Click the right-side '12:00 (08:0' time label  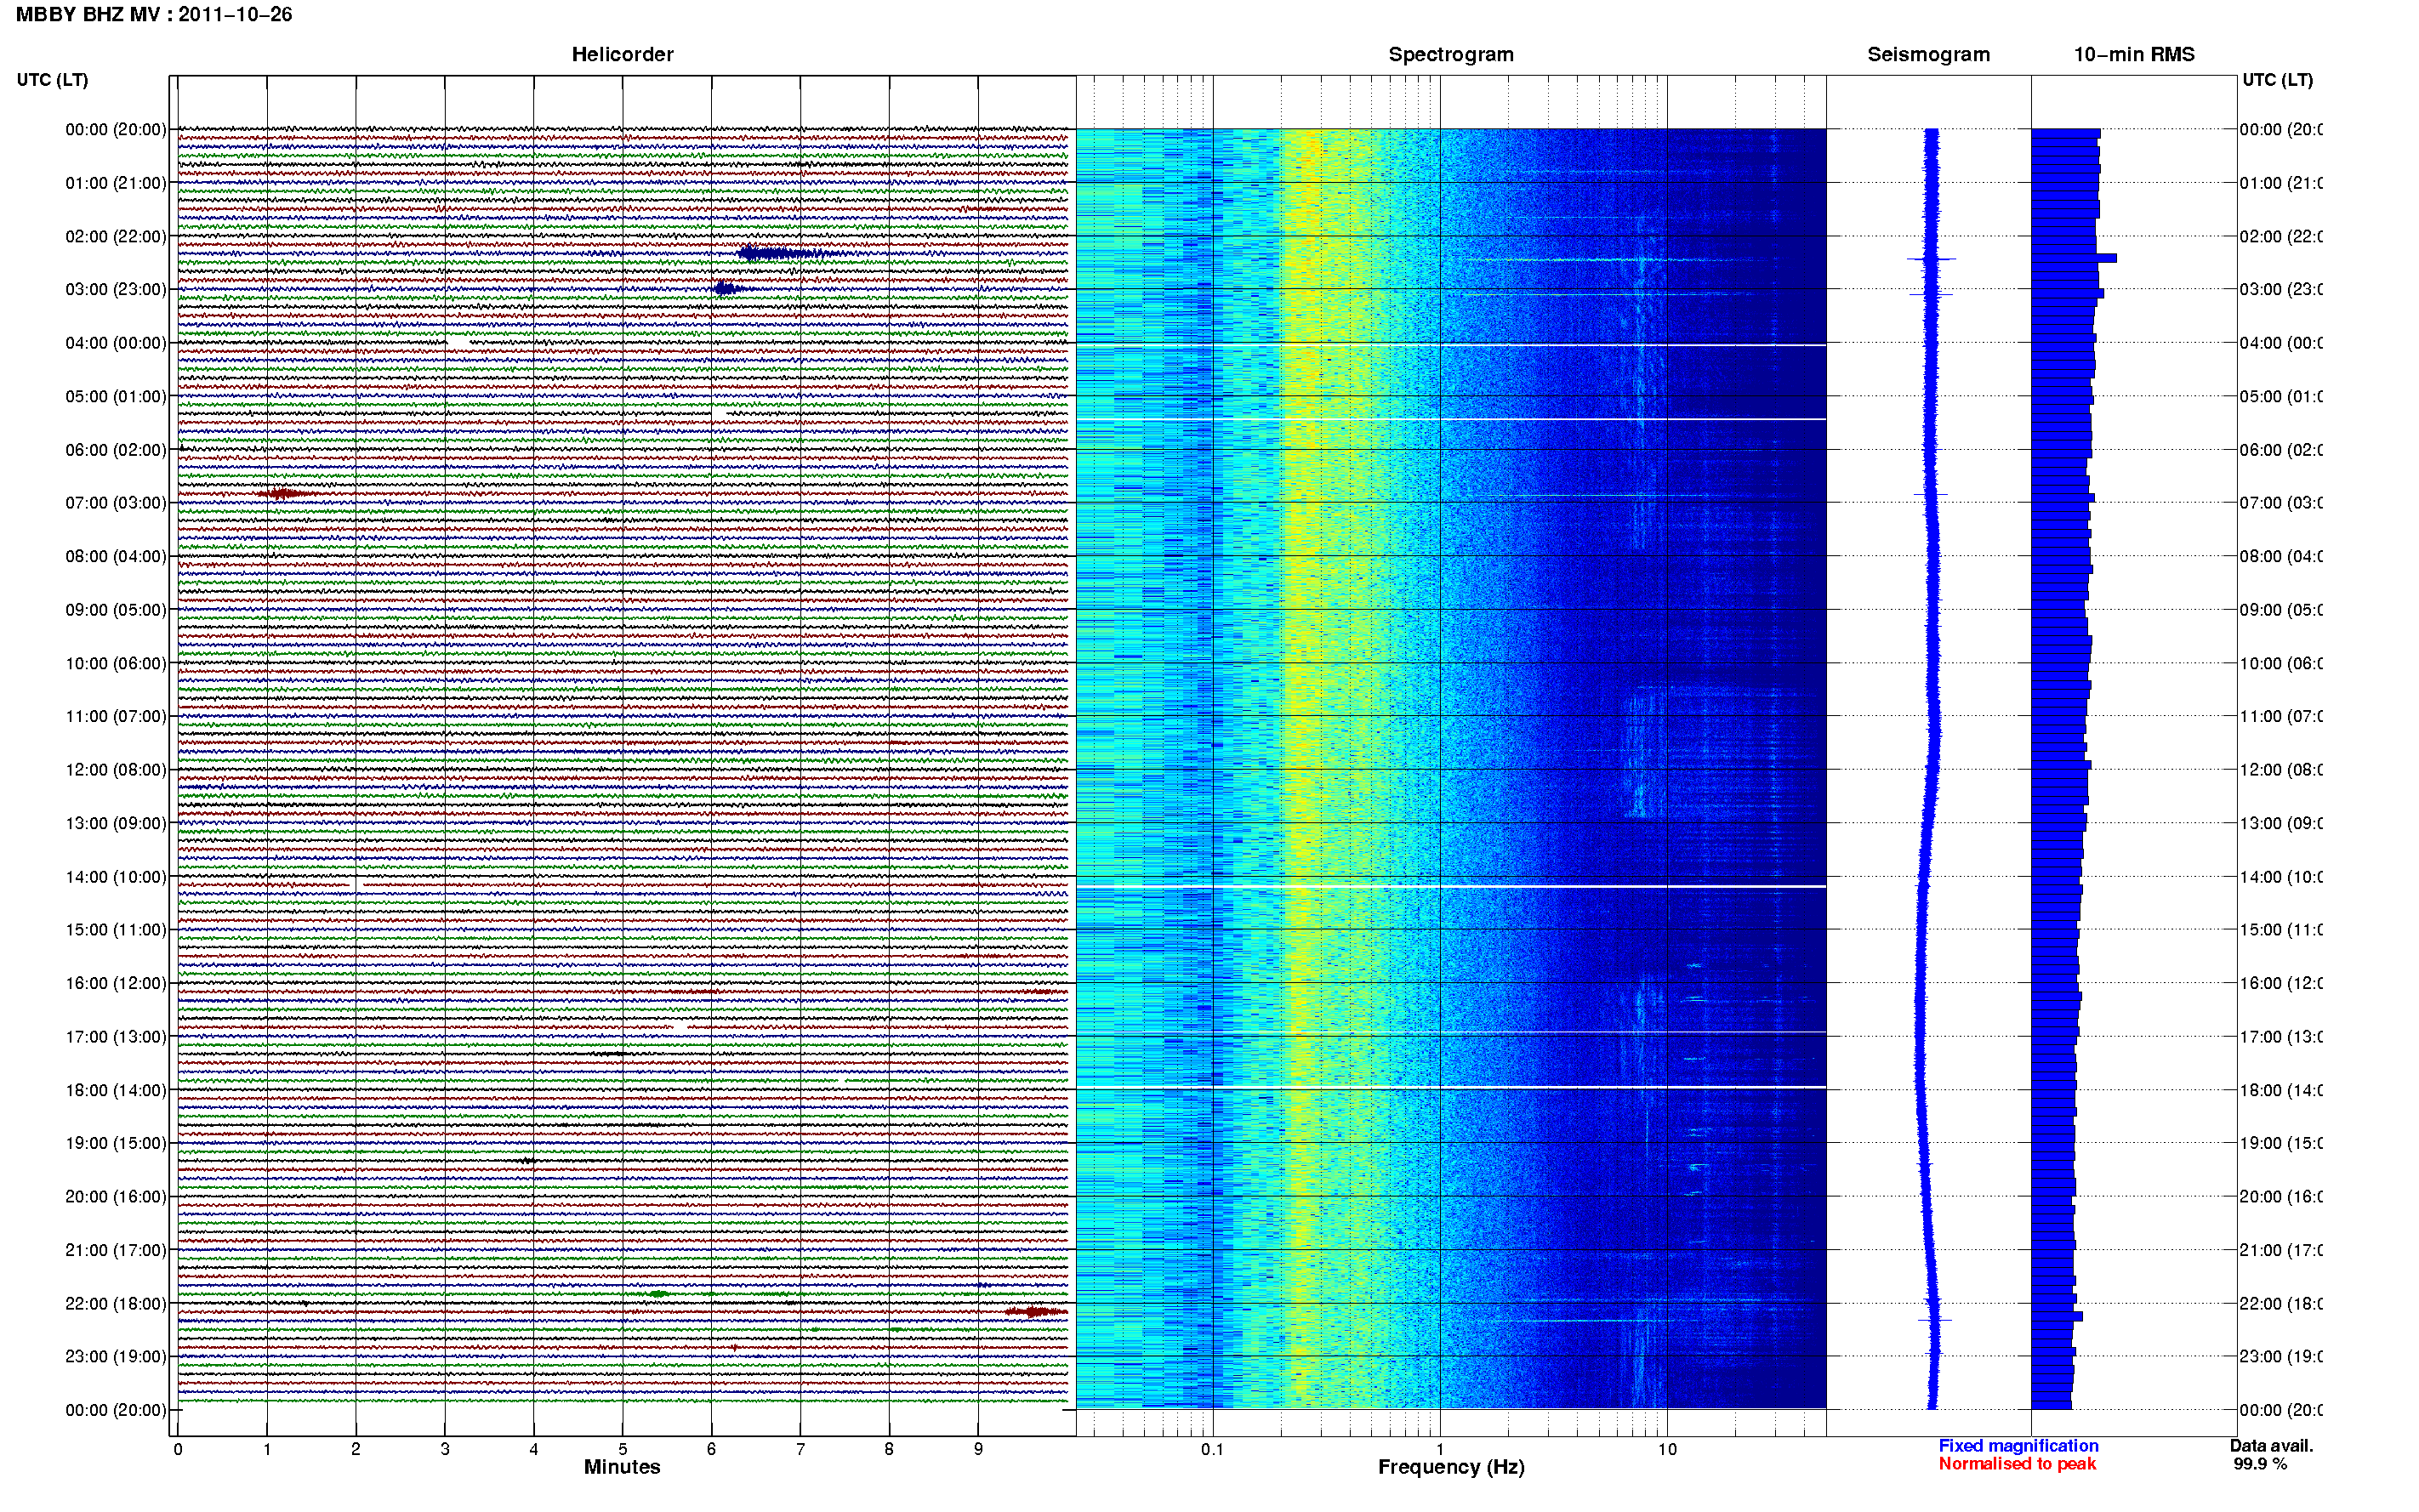(2281, 770)
